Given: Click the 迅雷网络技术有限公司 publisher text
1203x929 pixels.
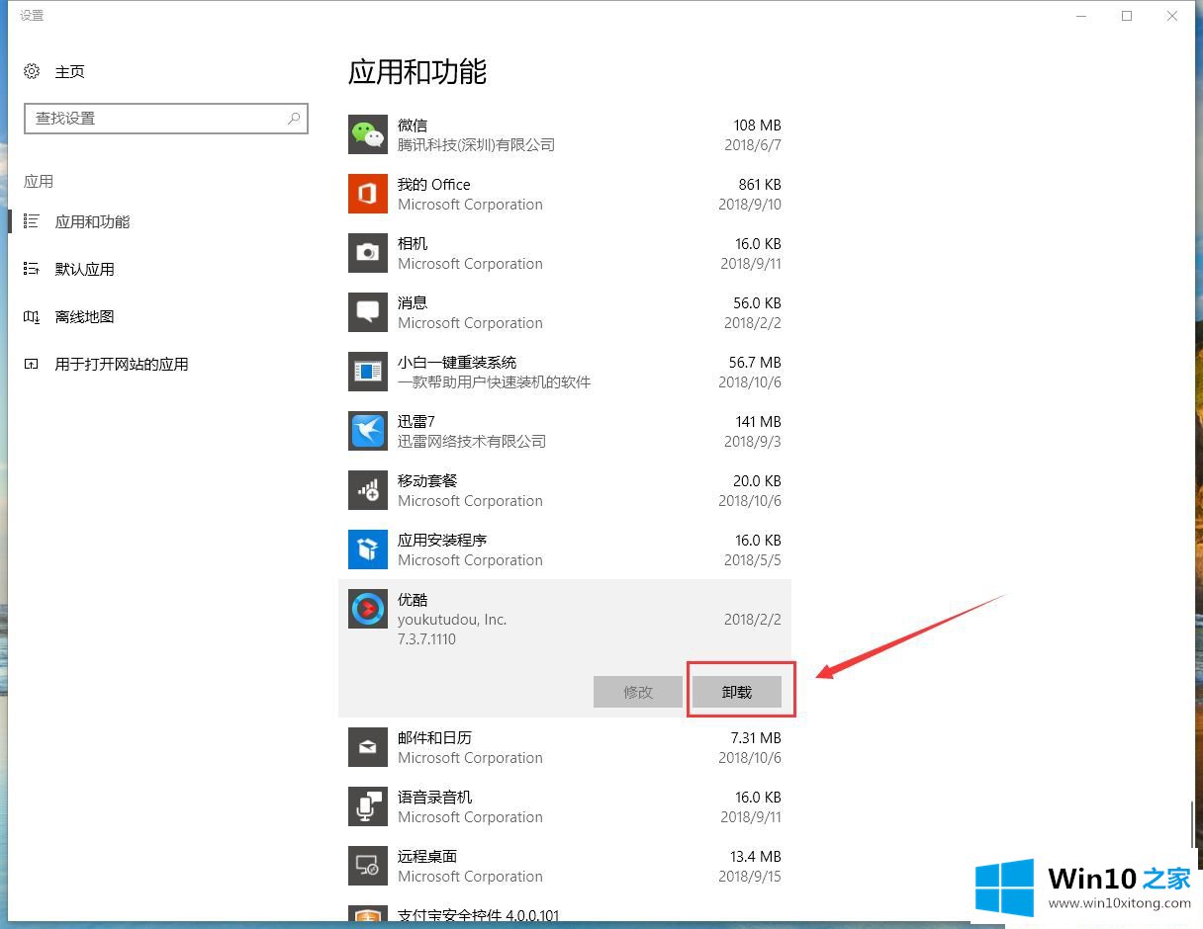Looking at the screenshot, I should coord(472,441).
